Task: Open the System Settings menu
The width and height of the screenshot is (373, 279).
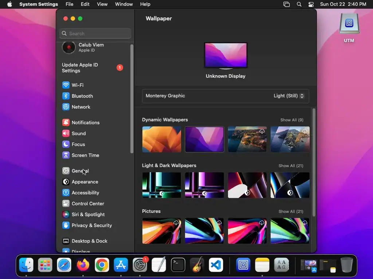Action: pos(39,4)
